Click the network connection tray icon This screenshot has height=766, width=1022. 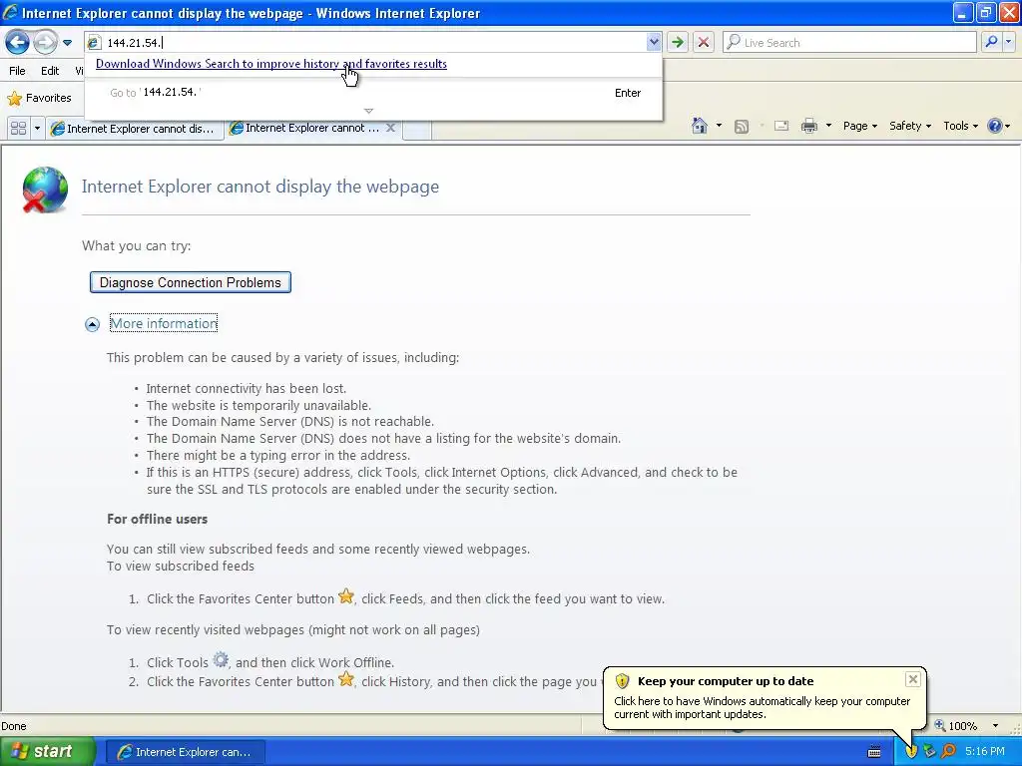point(930,752)
